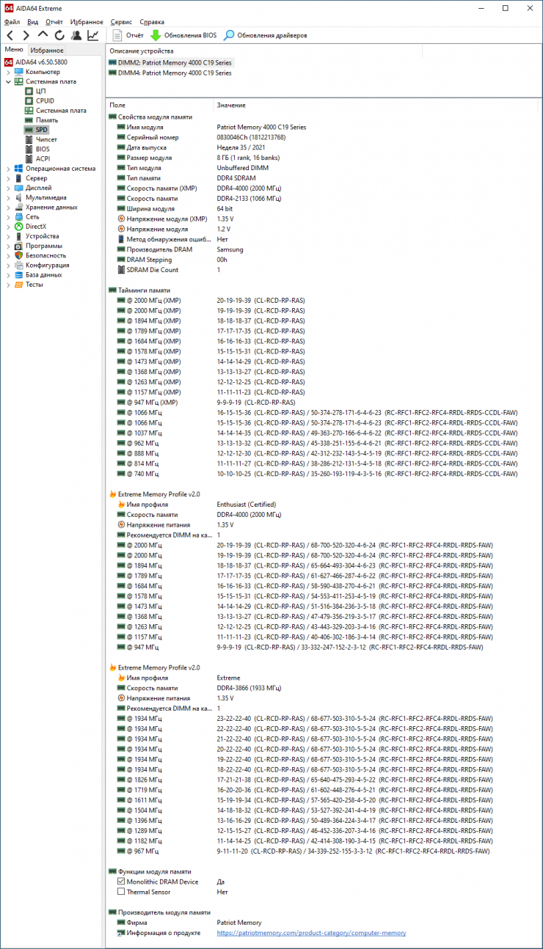The width and height of the screenshot is (543, 949).
Task: Collapse the Системная плата parent node
Action: 9,81
